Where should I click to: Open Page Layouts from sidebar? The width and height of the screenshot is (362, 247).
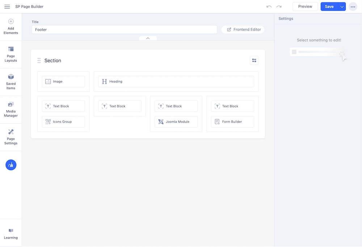click(x=11, y=54)
